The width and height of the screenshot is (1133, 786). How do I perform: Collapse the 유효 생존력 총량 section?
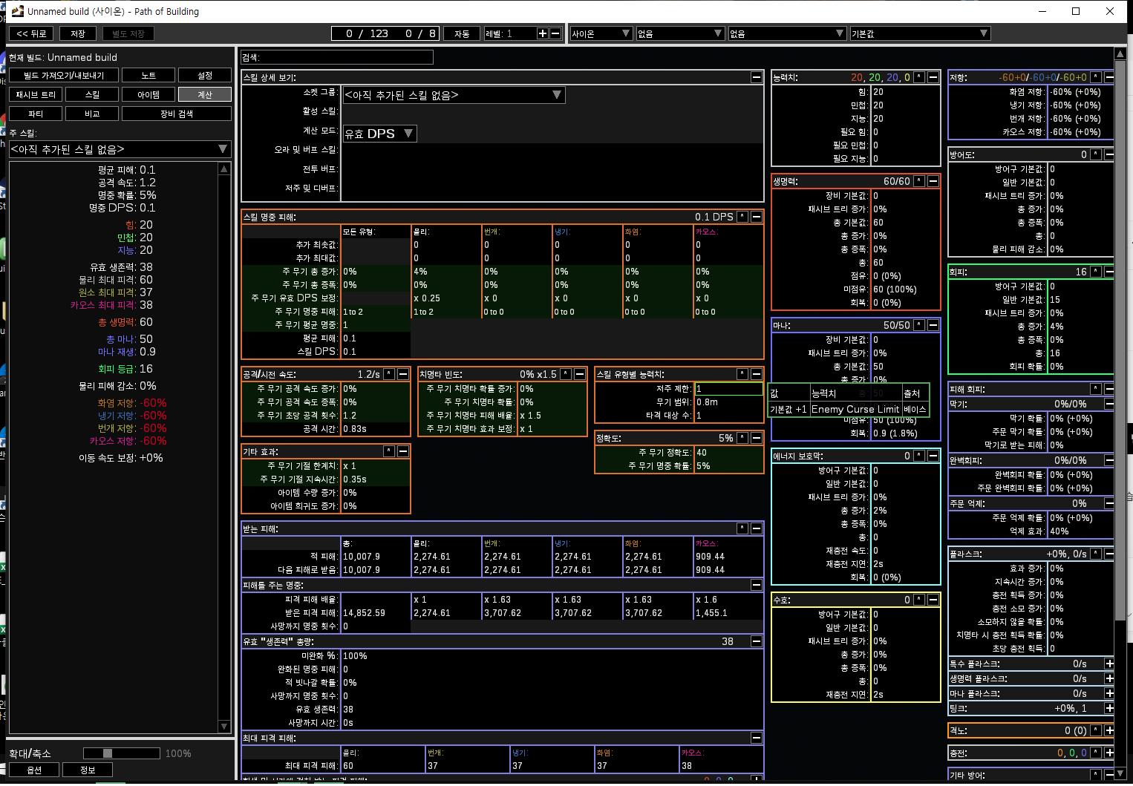click(757, 641)
